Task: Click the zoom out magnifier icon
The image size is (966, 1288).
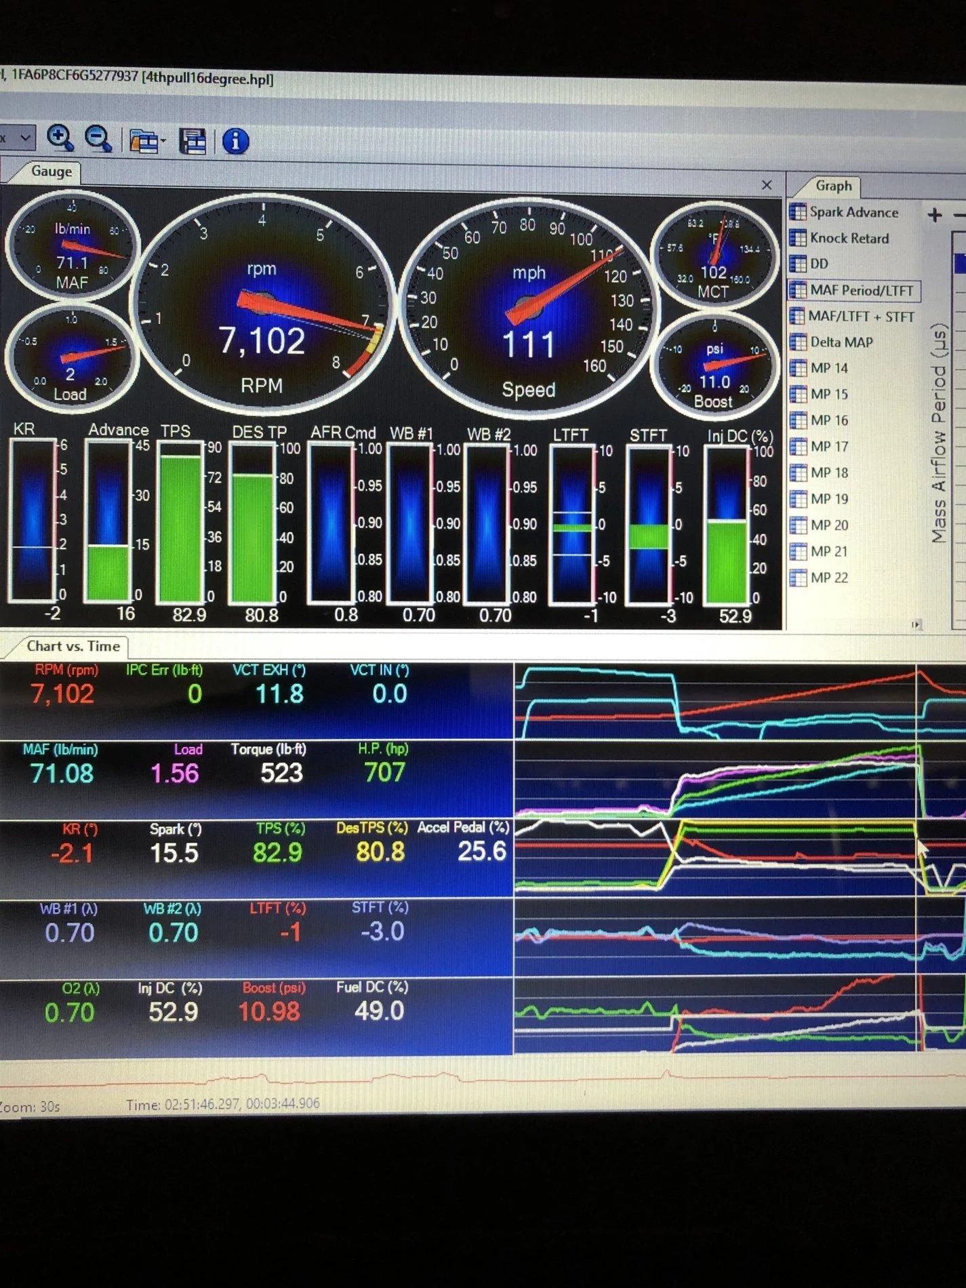Action: click(98, 139)
